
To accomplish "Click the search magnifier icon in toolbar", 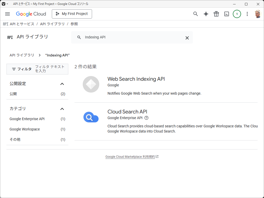I will 195,14.
